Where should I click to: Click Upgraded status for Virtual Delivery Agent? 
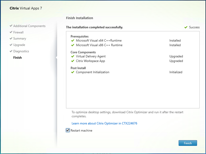pos(176,56)
